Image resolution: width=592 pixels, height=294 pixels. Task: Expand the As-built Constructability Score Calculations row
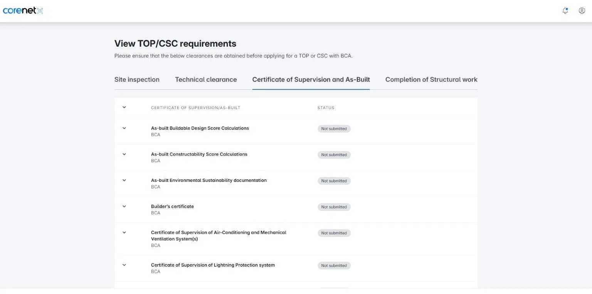click(x=124, y=154)
